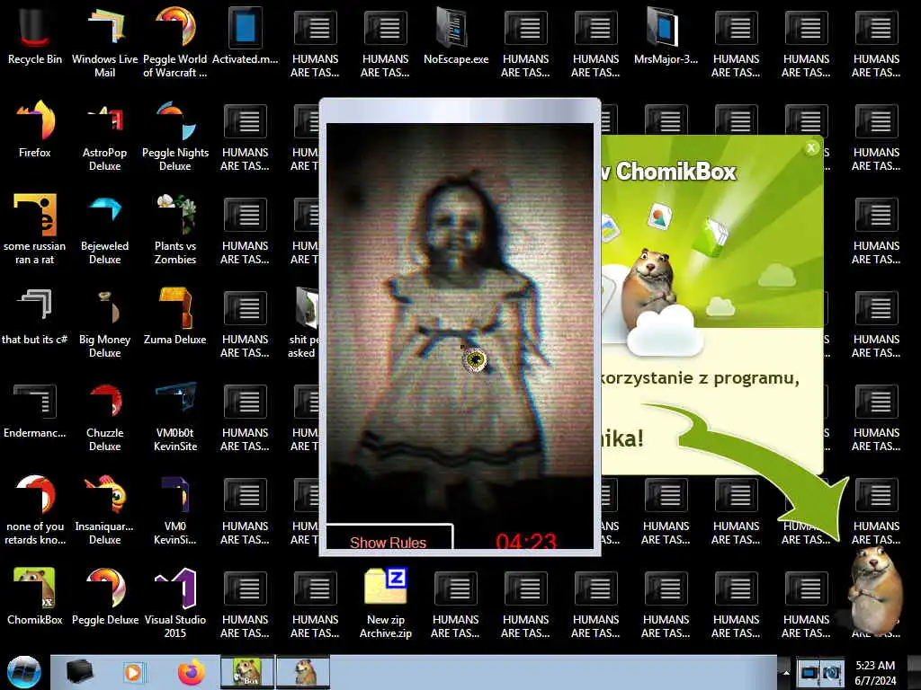The width and height of the screenshot is (921, 690).
Task: Select New zip Archive.zip file
Action: pos(385,603)
